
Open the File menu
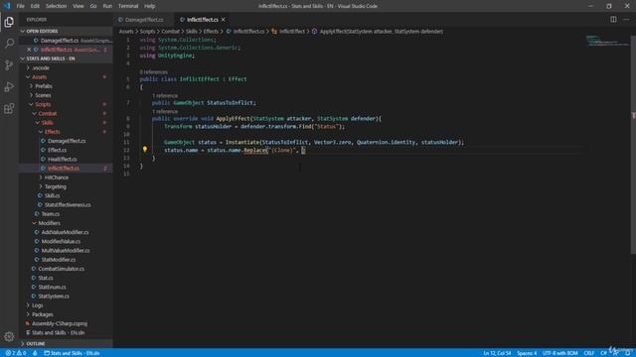pos(20,6)
